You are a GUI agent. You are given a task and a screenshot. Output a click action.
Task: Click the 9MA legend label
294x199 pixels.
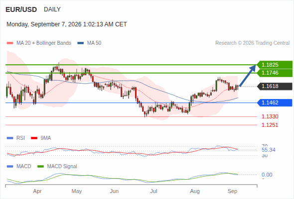point(46,138)
